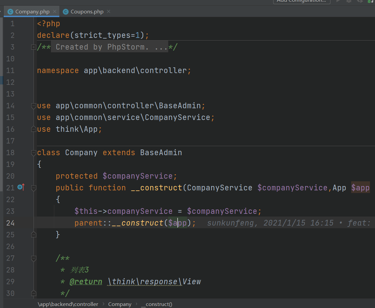Click the fold end marker on line 16
The width and height of the screenshot is (375, 308).
pos(34,129)
